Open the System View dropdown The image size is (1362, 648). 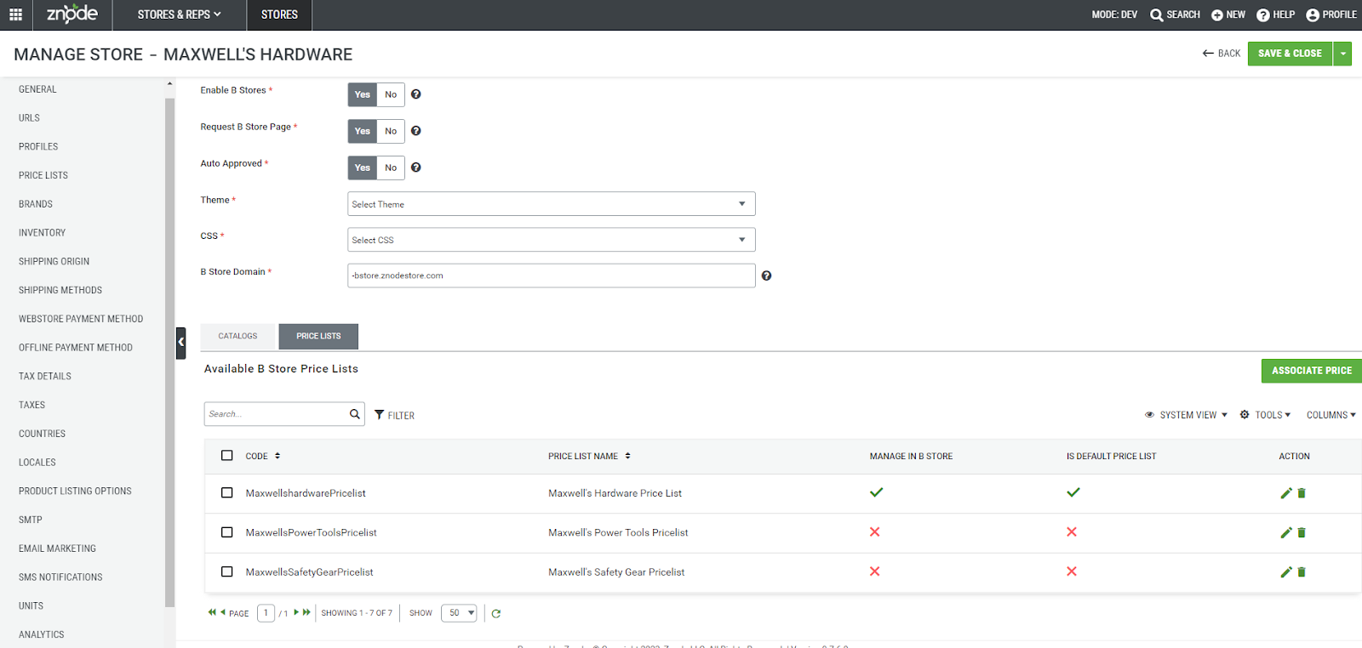[x=1186, y=415]
